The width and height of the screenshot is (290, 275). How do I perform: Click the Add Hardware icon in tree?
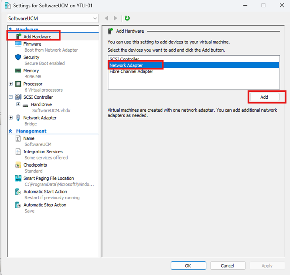coord(19,36)
